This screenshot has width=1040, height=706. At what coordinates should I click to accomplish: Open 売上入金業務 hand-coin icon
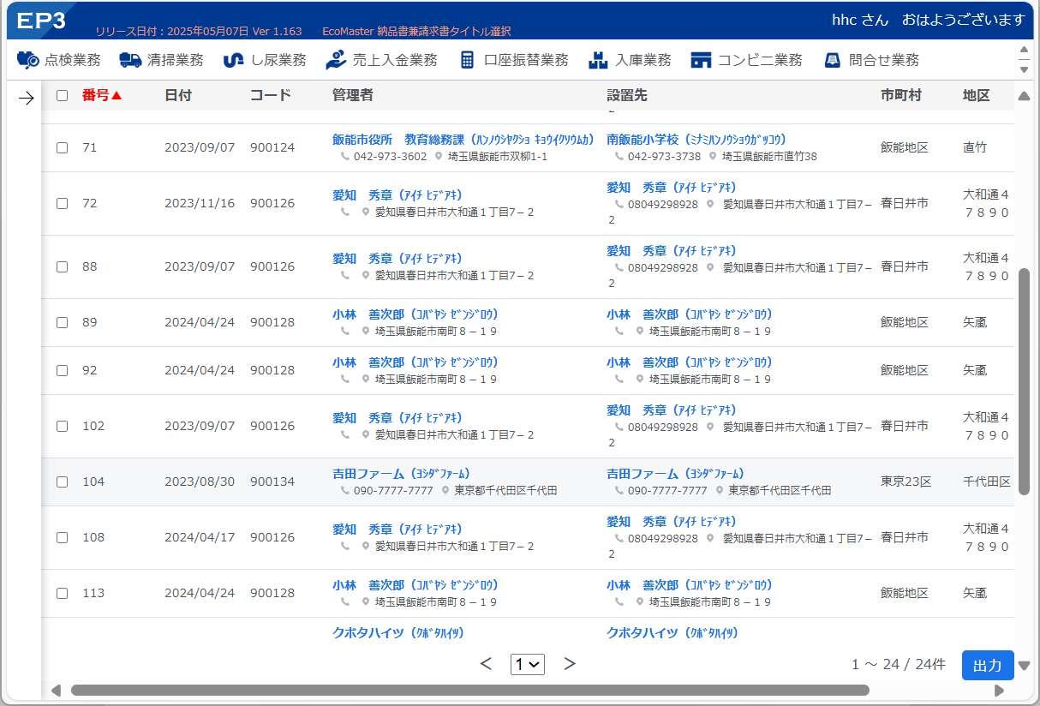coord(336,60)
